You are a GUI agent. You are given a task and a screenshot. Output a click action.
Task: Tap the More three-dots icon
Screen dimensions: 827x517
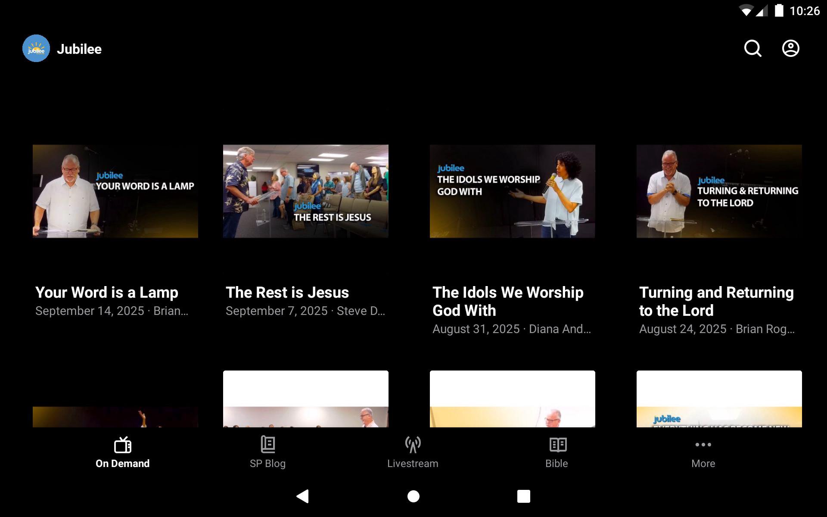703,445
